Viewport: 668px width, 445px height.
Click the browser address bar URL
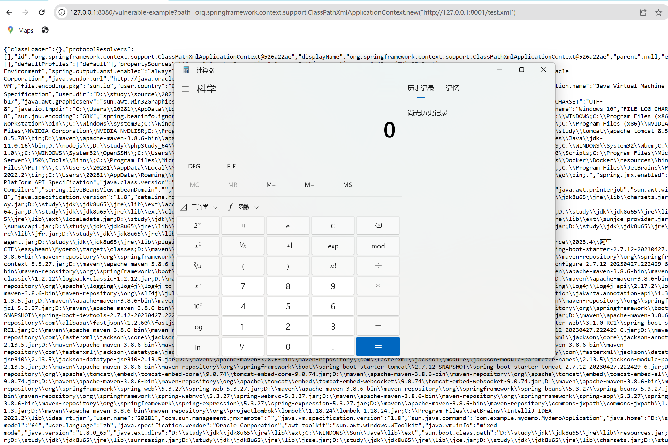coord(292,12)
